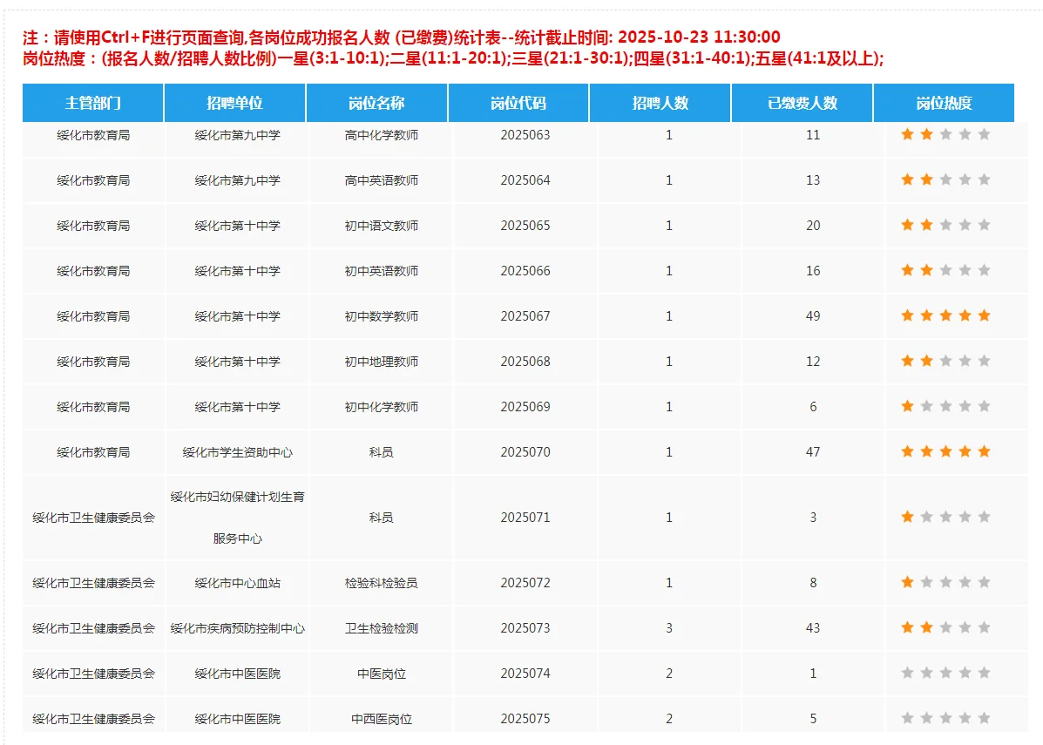
Task: Click 初中数学教师 position name
Action: pos(381,316)
